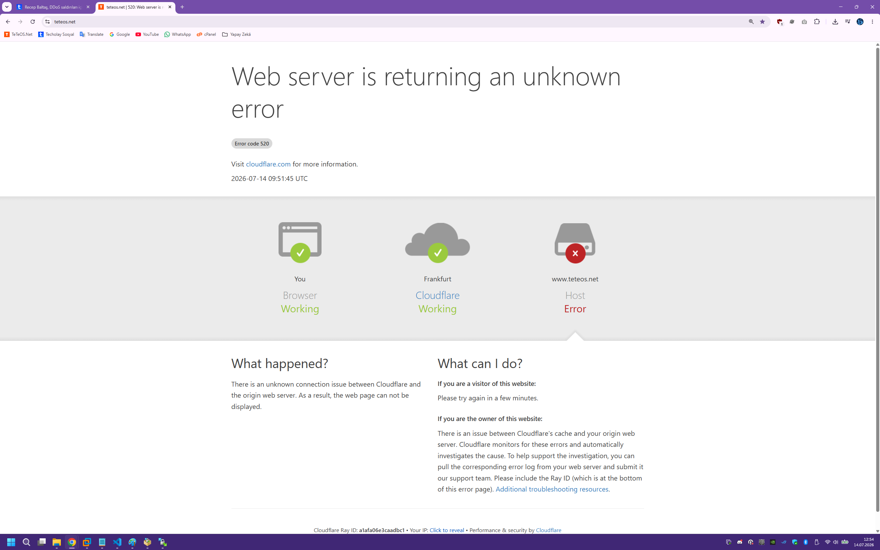The height and width of the screenshot is (550, 880).
Task: Click the host server error icon
Action: 575,243
